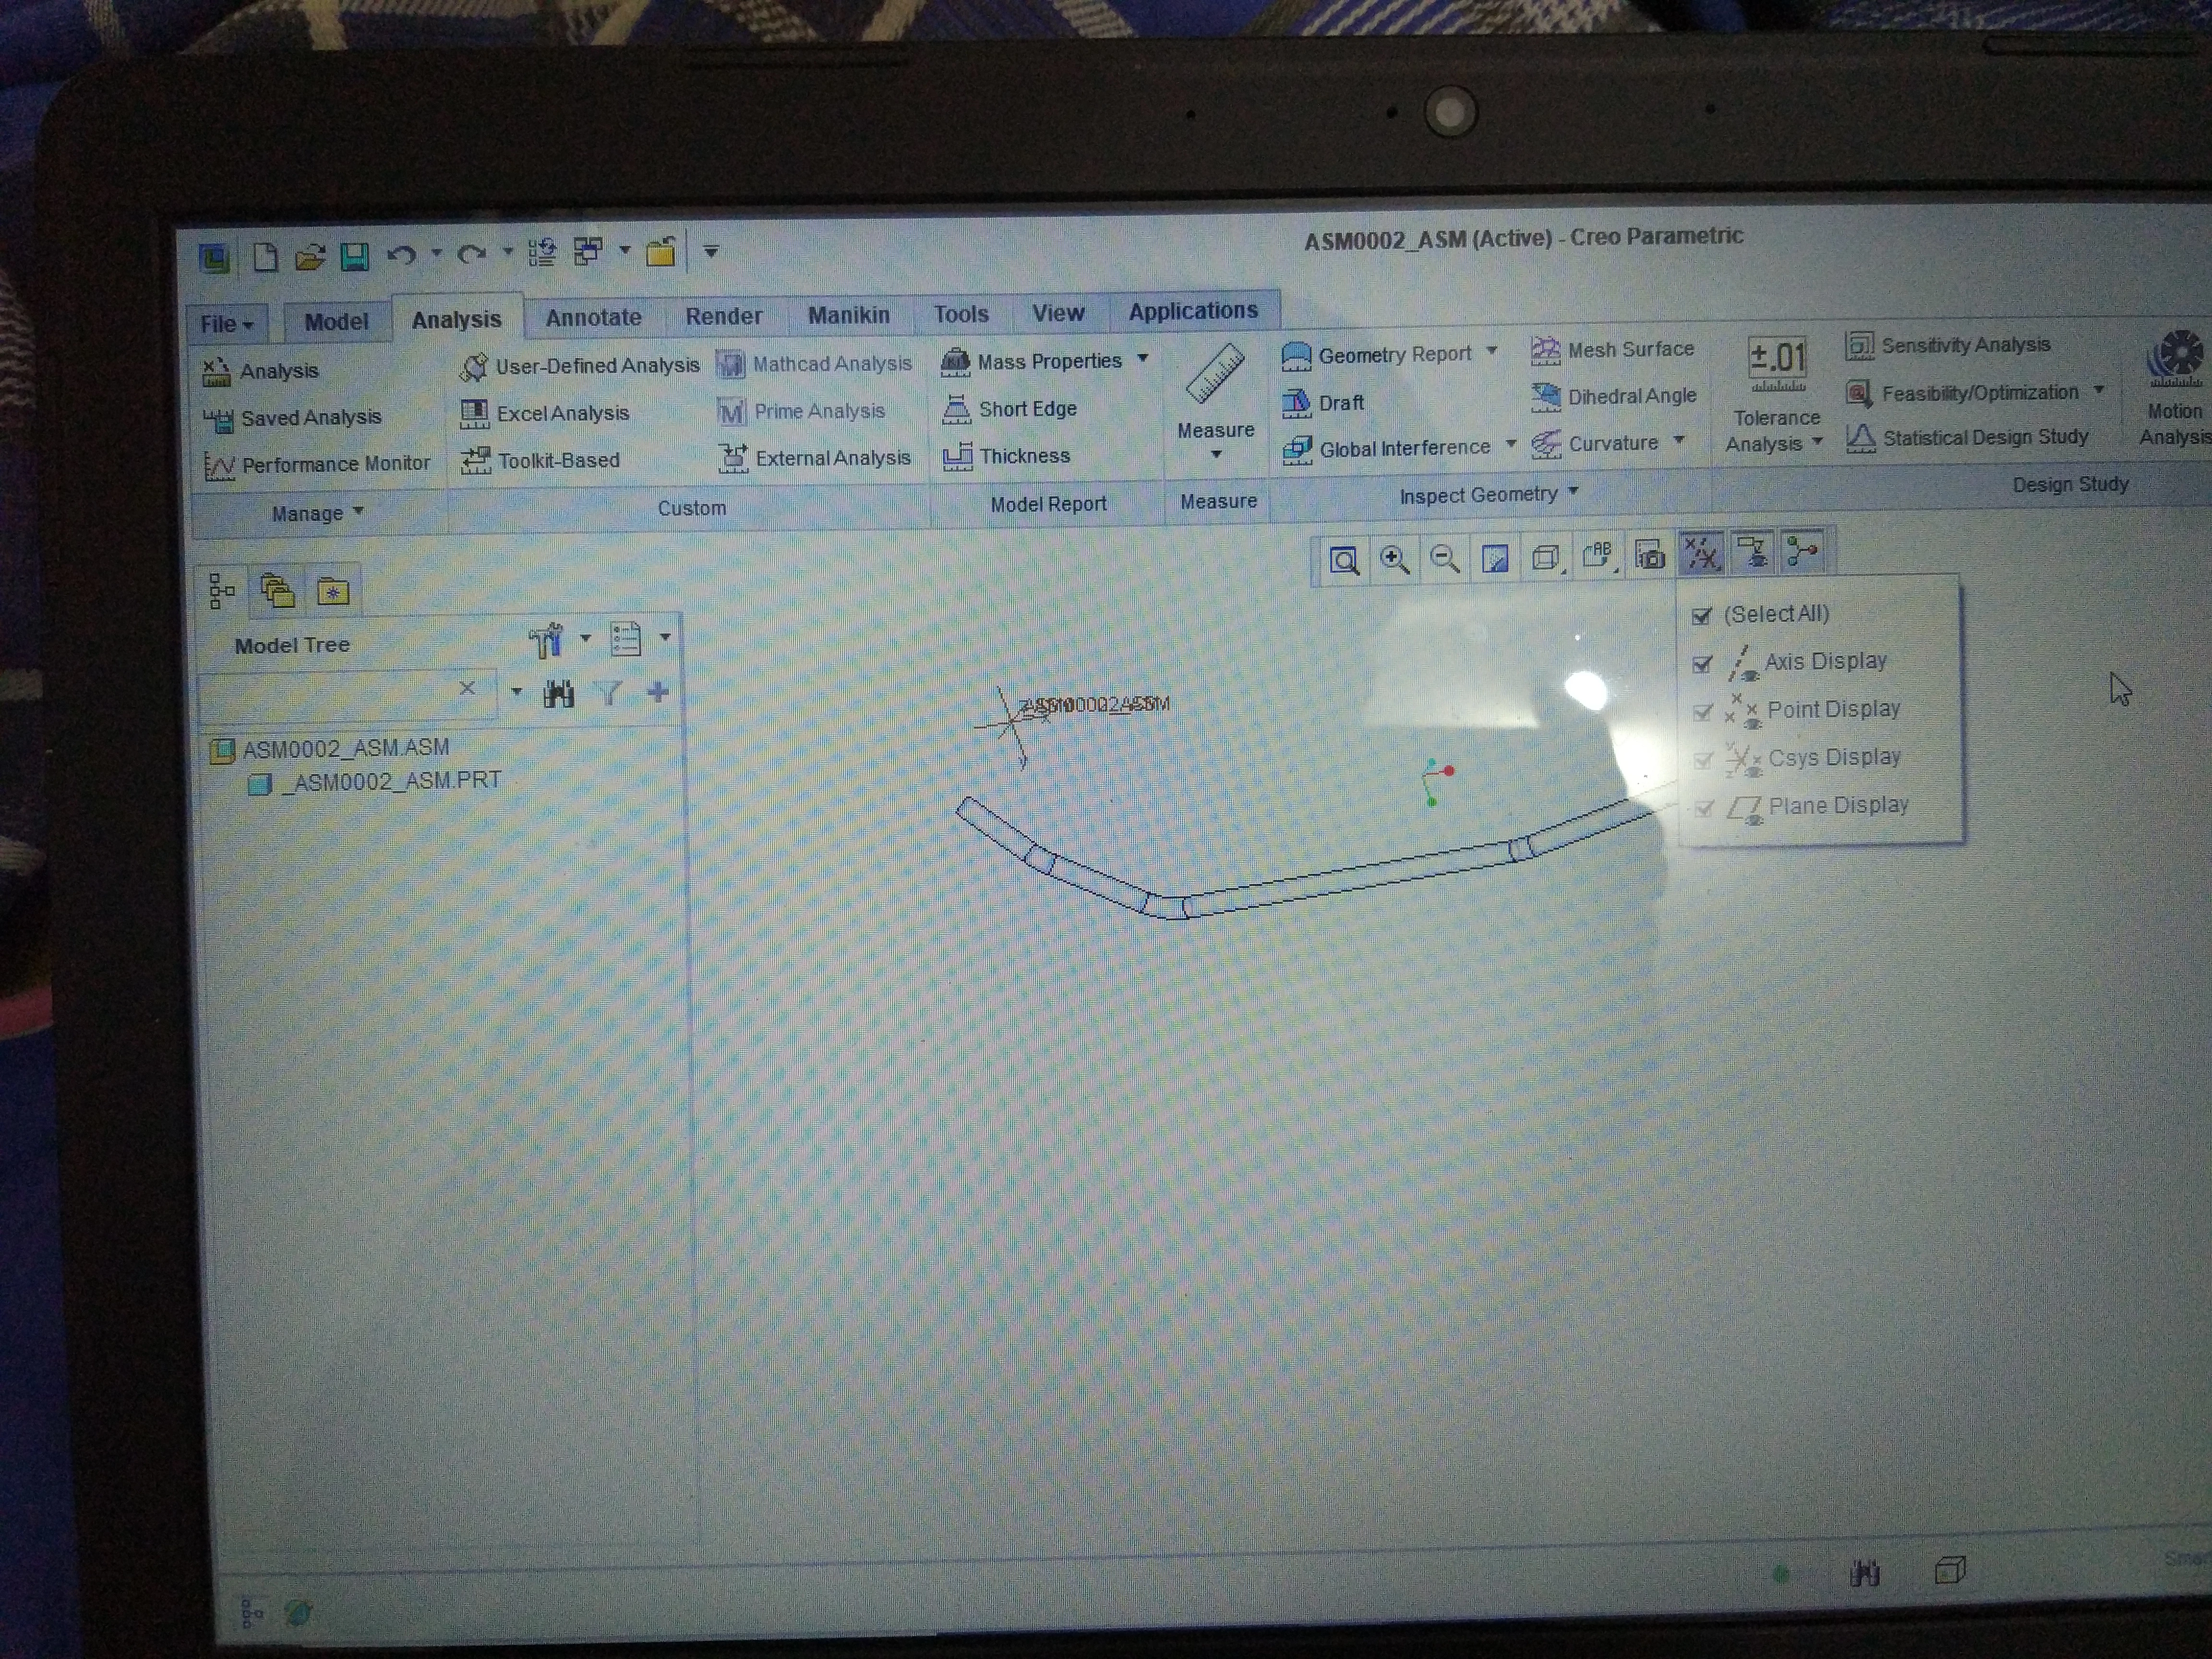The width and height of the screenshot is (2212, 1659).
Task: Switch to the Annotate ribbon tab
Action: 593,318
